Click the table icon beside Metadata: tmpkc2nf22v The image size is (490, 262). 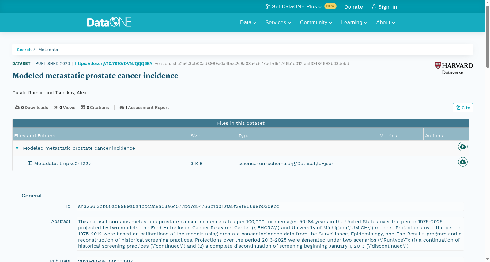click(30, 163)
